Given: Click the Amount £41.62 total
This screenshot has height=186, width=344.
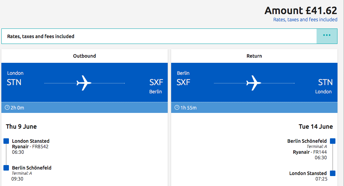Looking at the screenshot, I should tap(300, 11).
